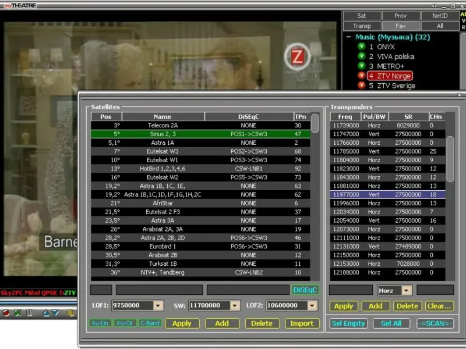Viewport: 466px width, 349px height.
Task: Click the Clear... button
Action: click(439, 307)
